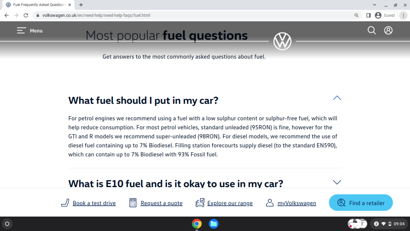Image resolution: width=410 pixels, height=231 pixels.
Task: Open a new browser tab
Action: (x=81, y=5)
